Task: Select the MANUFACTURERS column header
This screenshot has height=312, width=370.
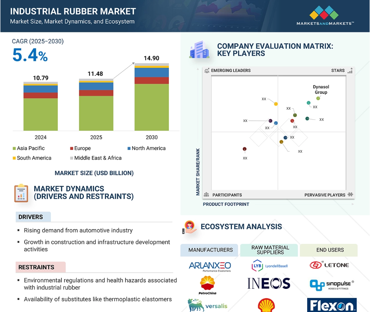Action: click(x=209, y=250)
